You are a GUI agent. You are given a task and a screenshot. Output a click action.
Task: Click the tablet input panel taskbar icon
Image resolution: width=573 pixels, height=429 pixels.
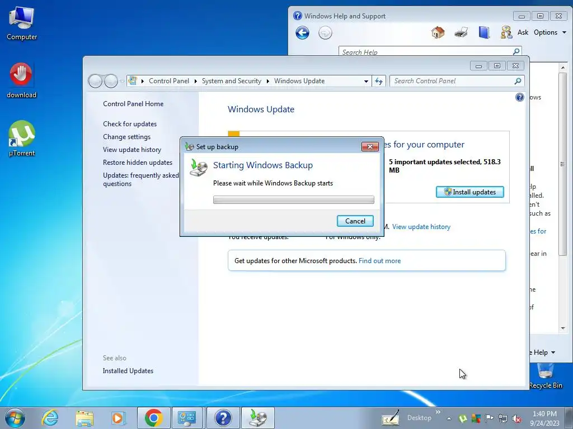(x=390, y=418)
